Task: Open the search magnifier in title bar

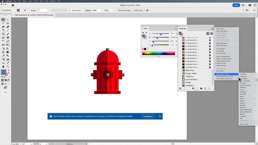Action: click(x=243, y=5)
